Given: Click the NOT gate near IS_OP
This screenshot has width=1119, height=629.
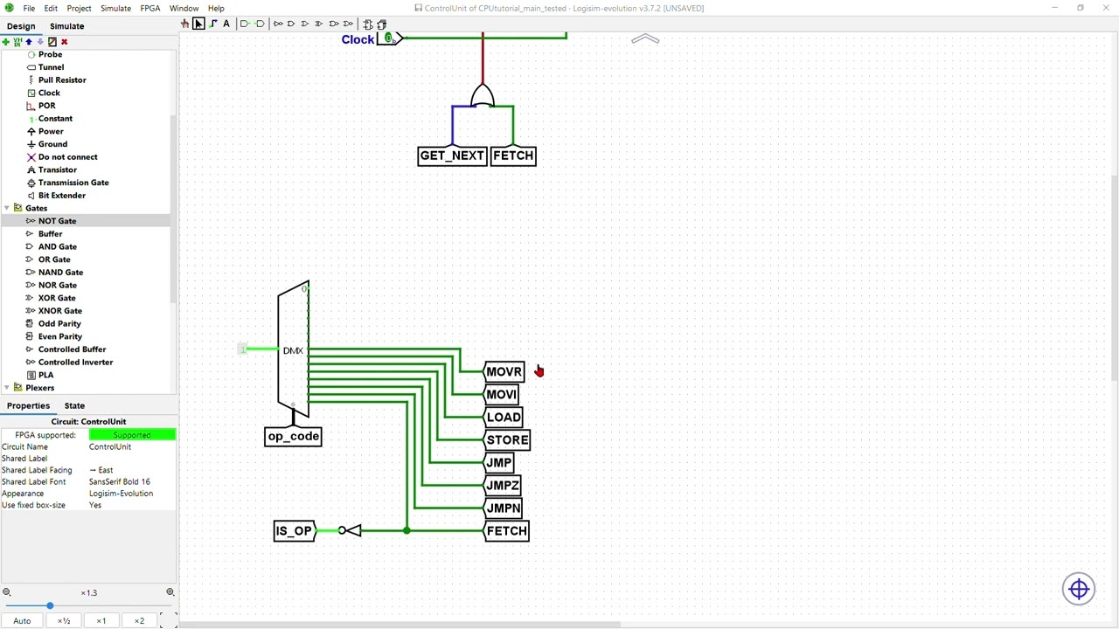Looking at the screenshot, I should coord(350,530).
